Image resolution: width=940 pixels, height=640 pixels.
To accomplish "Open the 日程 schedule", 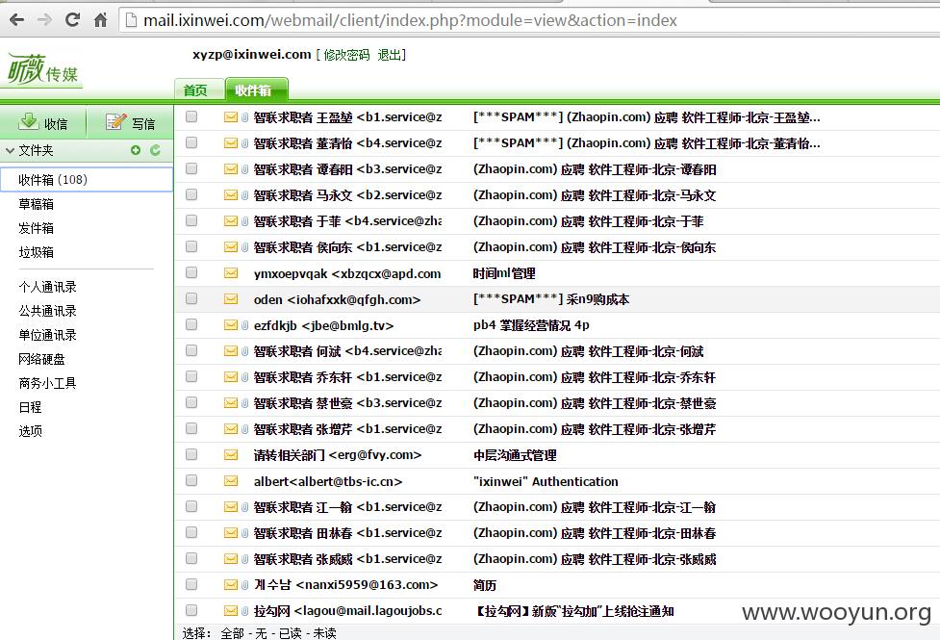I will 30,407.
